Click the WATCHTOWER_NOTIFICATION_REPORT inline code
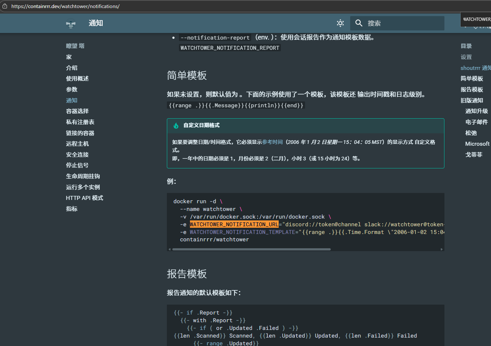This screenshot has height=346, width=491. coord(230,48)
